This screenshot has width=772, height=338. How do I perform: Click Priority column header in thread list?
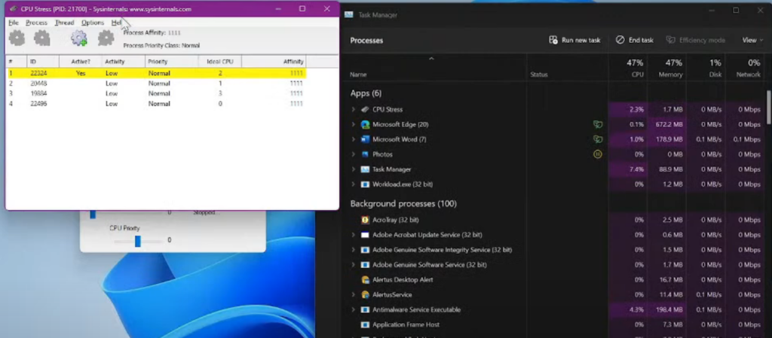[172, 62]
